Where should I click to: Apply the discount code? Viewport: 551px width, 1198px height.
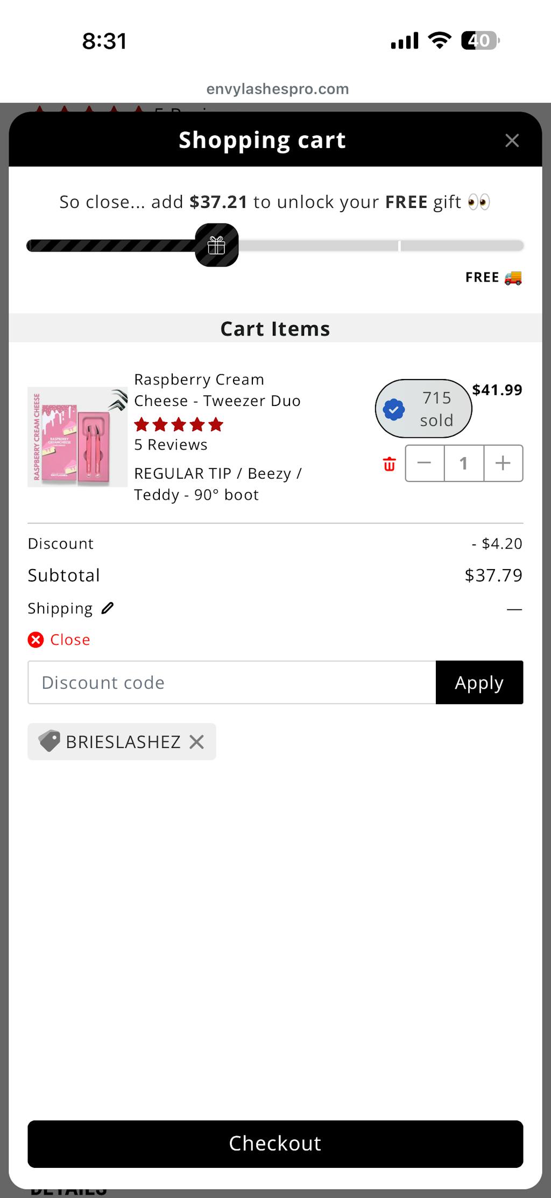coord(479,682)
